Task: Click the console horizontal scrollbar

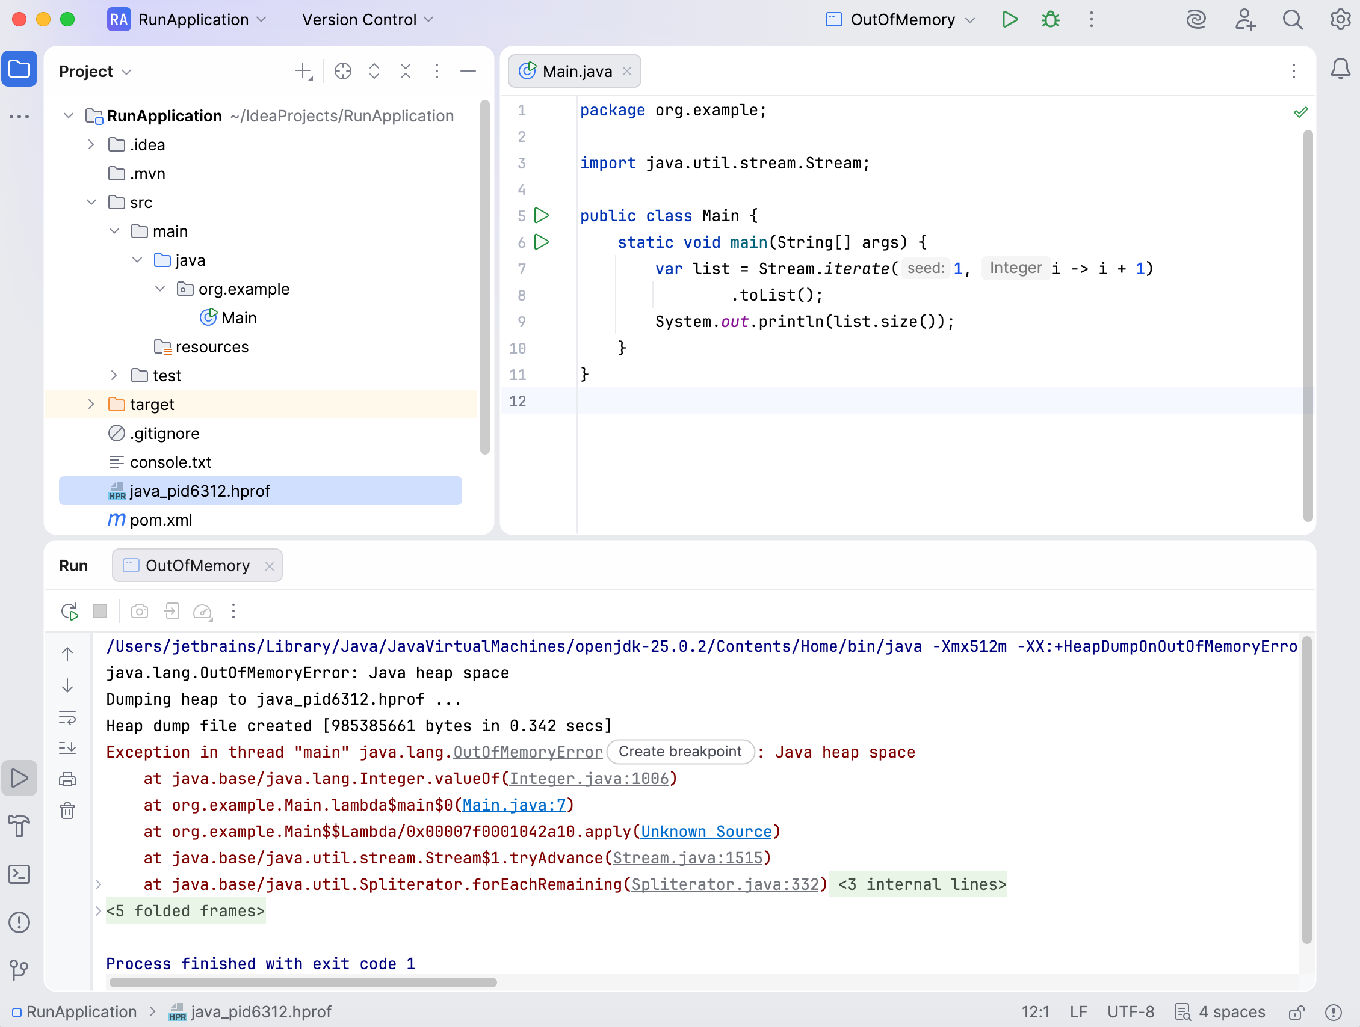Action: point(303,982)
